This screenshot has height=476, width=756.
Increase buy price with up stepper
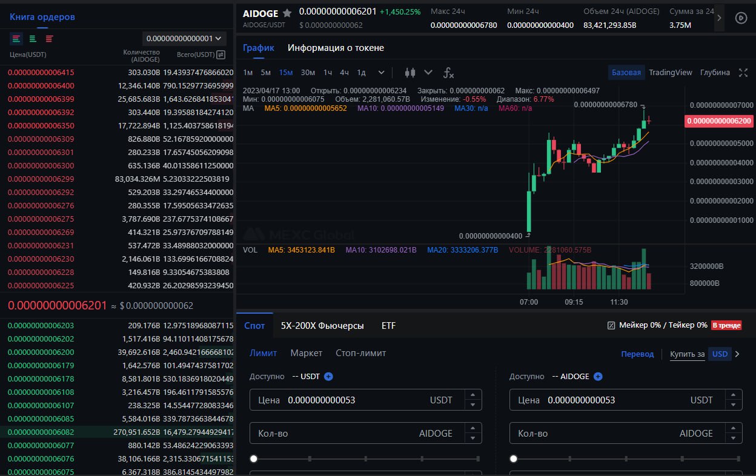[473, 395]
